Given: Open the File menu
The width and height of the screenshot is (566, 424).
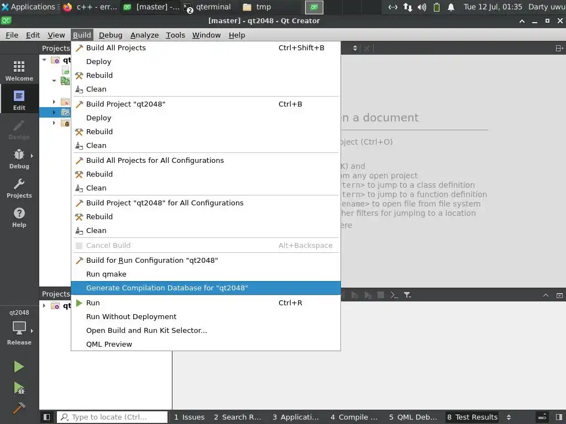Looking at the screenshot, I should click(x=12, y=35).
